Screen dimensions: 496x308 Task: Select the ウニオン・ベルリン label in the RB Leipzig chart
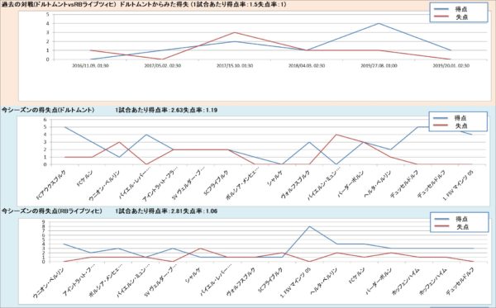coord(49,282)
